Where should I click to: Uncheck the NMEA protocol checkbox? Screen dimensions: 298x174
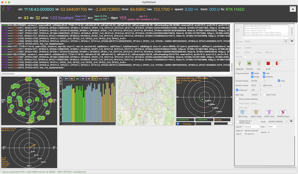click(x=252, y=73)
